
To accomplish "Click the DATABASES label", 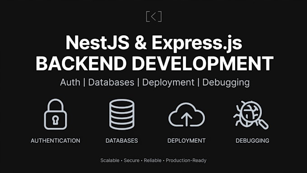I will [122, 140].
